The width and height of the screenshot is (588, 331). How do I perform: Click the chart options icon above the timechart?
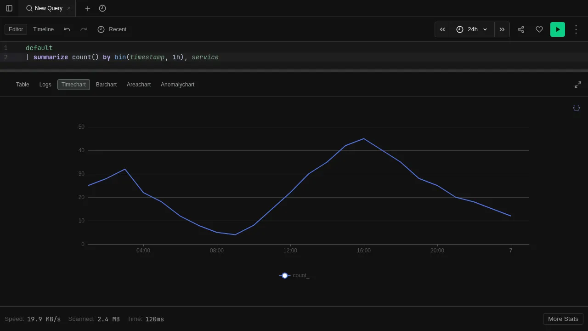tap(577, 108)
